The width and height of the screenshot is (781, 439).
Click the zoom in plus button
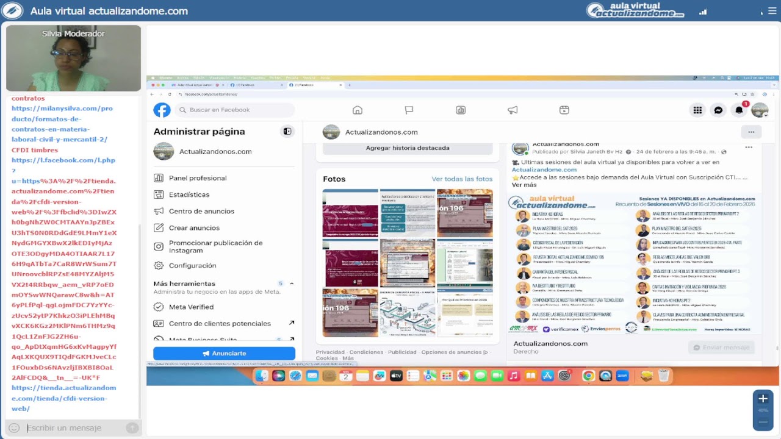click(763, 399)
